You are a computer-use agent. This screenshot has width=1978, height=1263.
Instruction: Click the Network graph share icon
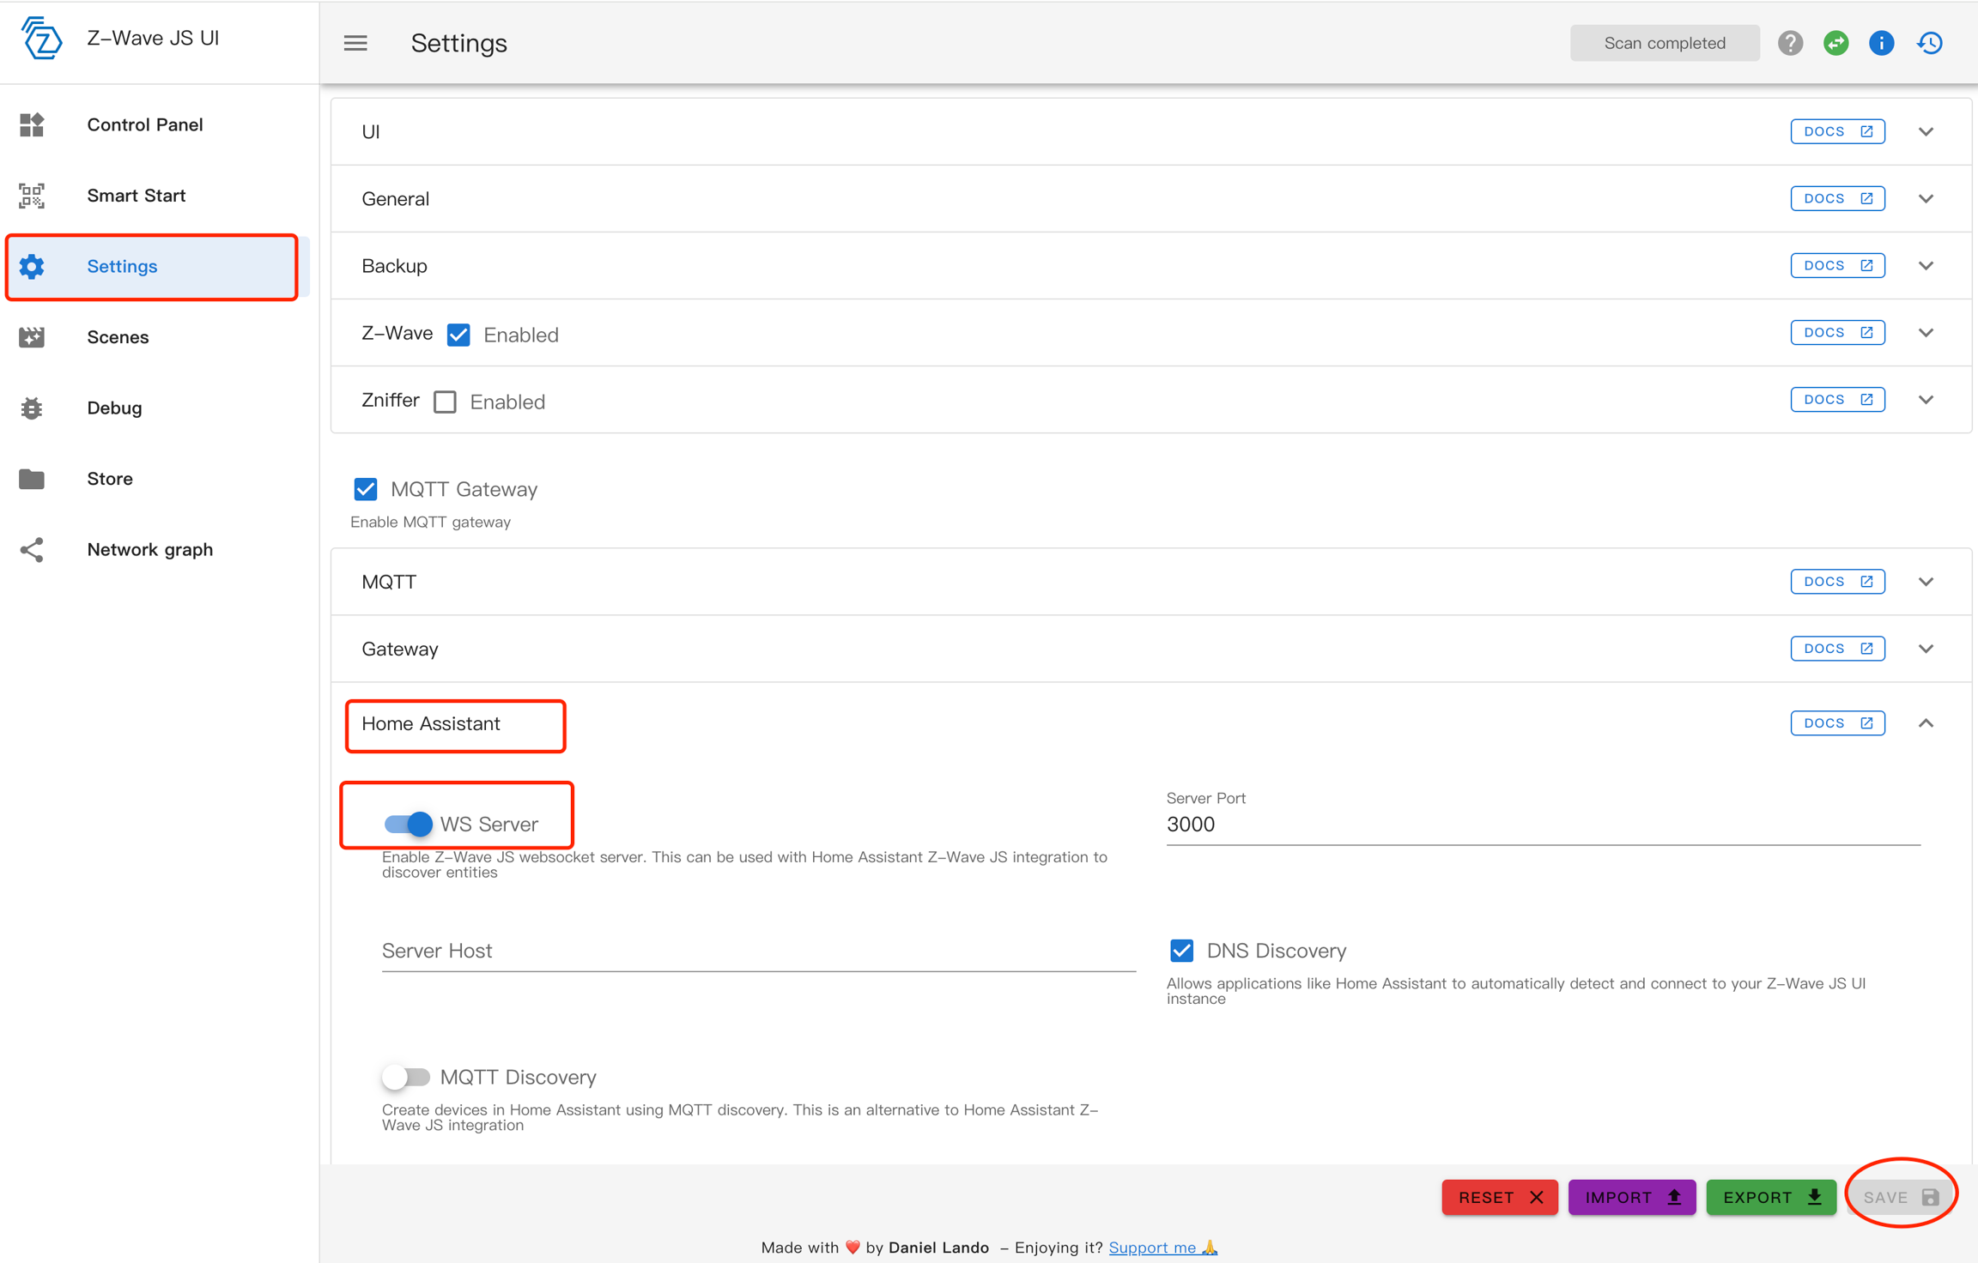click(32, 549)
